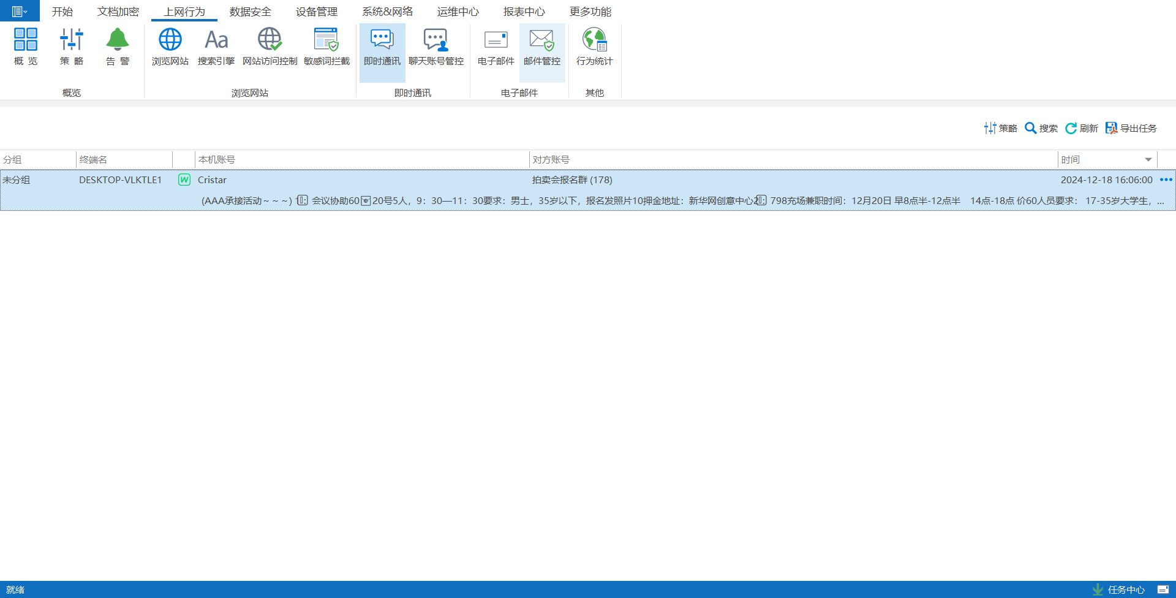Expand the 时间 column sort dropdown
Screen dimensions: 1176x598
pos(1148,160)
